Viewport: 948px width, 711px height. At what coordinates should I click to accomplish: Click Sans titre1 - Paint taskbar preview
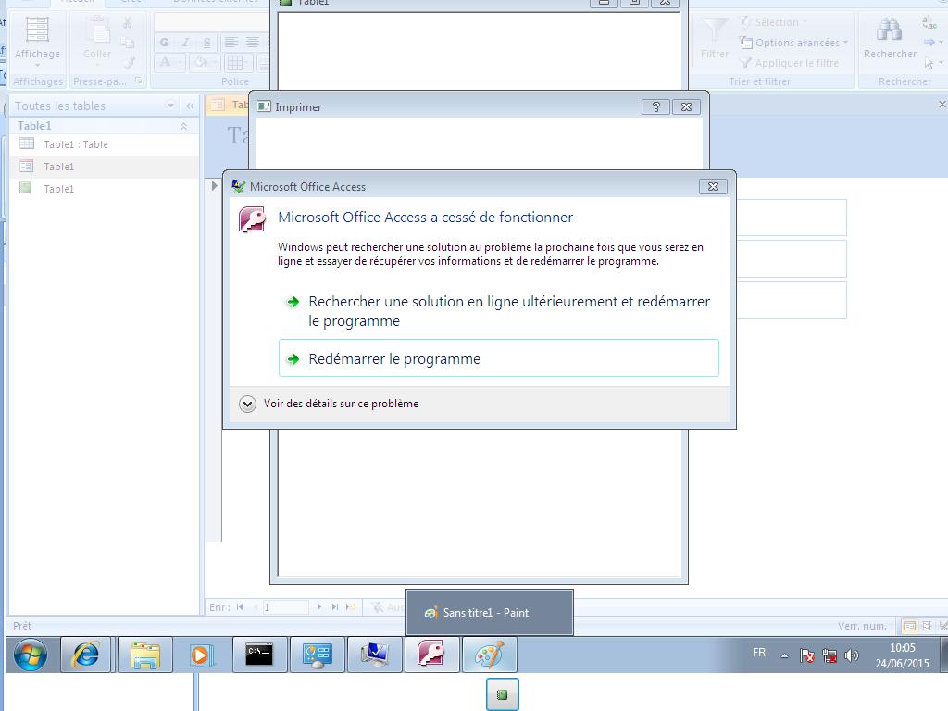pos(489,613)
